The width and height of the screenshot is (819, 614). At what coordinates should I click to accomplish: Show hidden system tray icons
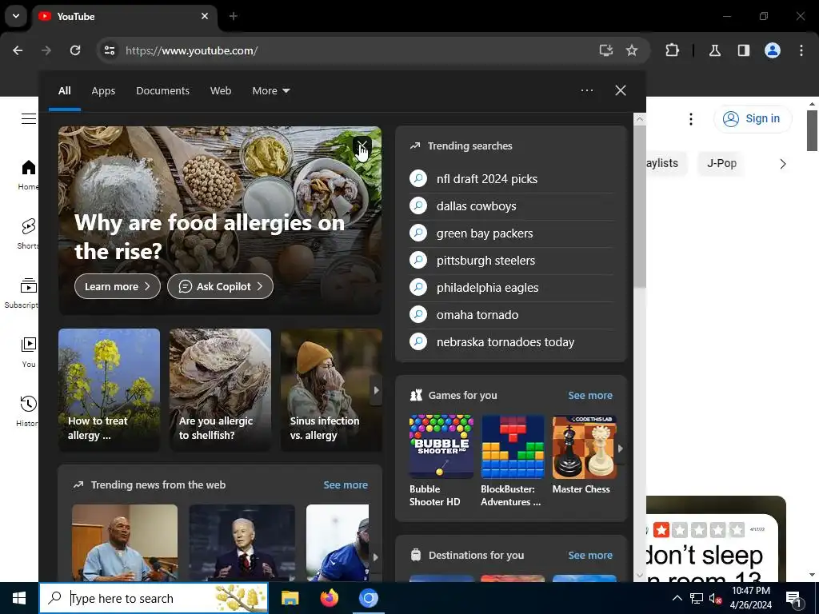click(677, 598)
